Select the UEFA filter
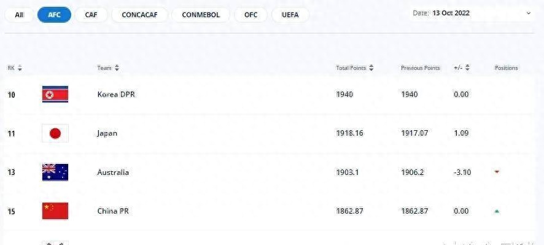Screen dimensions: 544x245 pos(290,15)
